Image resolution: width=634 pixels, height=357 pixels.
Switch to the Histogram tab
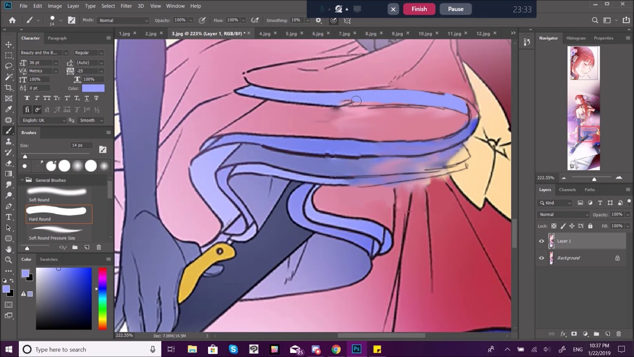[576, 38]
